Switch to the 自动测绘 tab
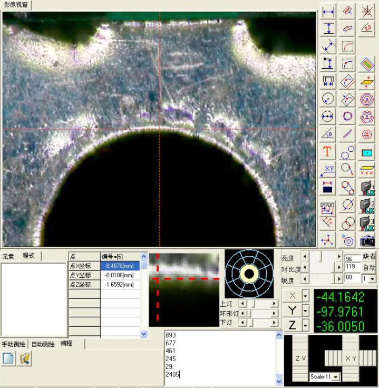 click(43, 344)
